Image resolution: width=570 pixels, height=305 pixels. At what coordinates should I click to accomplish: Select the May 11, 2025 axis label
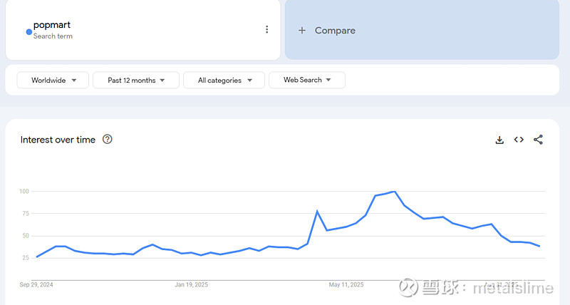[346, 284]
